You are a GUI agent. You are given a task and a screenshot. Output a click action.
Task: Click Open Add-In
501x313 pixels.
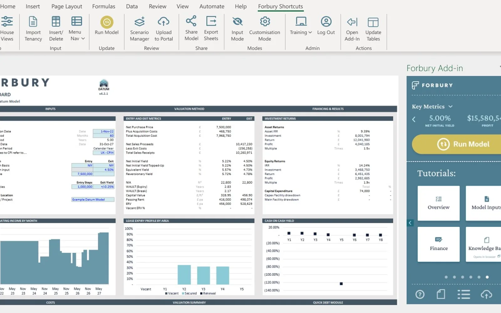tap(352, 29)
